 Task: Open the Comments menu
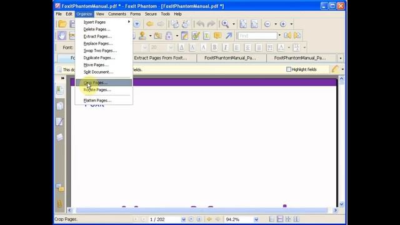(117, 14)
